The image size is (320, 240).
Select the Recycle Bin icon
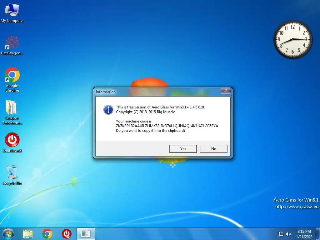[x=12, y=175]
